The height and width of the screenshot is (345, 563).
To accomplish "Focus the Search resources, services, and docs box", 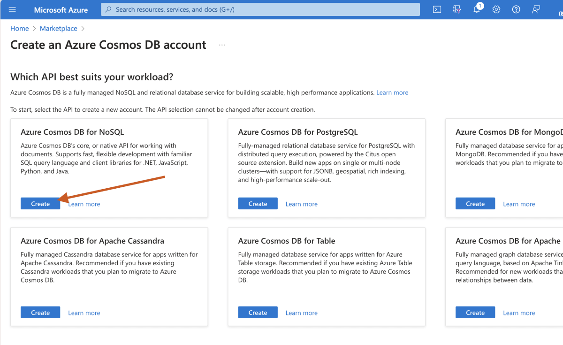I will (x=260, y=9).
